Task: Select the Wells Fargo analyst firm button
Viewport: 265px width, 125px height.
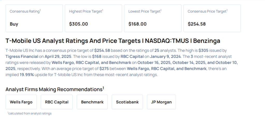Action: [21, 102]
